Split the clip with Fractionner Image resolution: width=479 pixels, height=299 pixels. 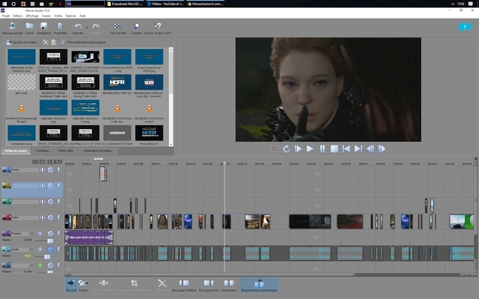coord(229,285)
